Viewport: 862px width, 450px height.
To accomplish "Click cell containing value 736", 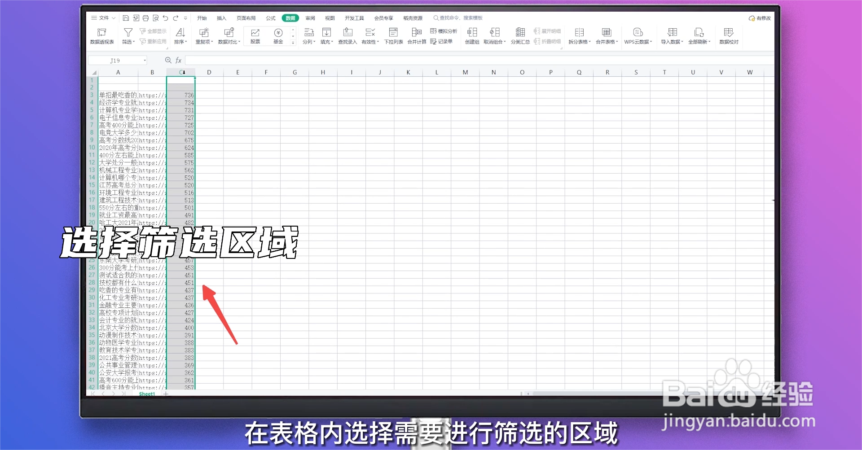I will [181, 95].
